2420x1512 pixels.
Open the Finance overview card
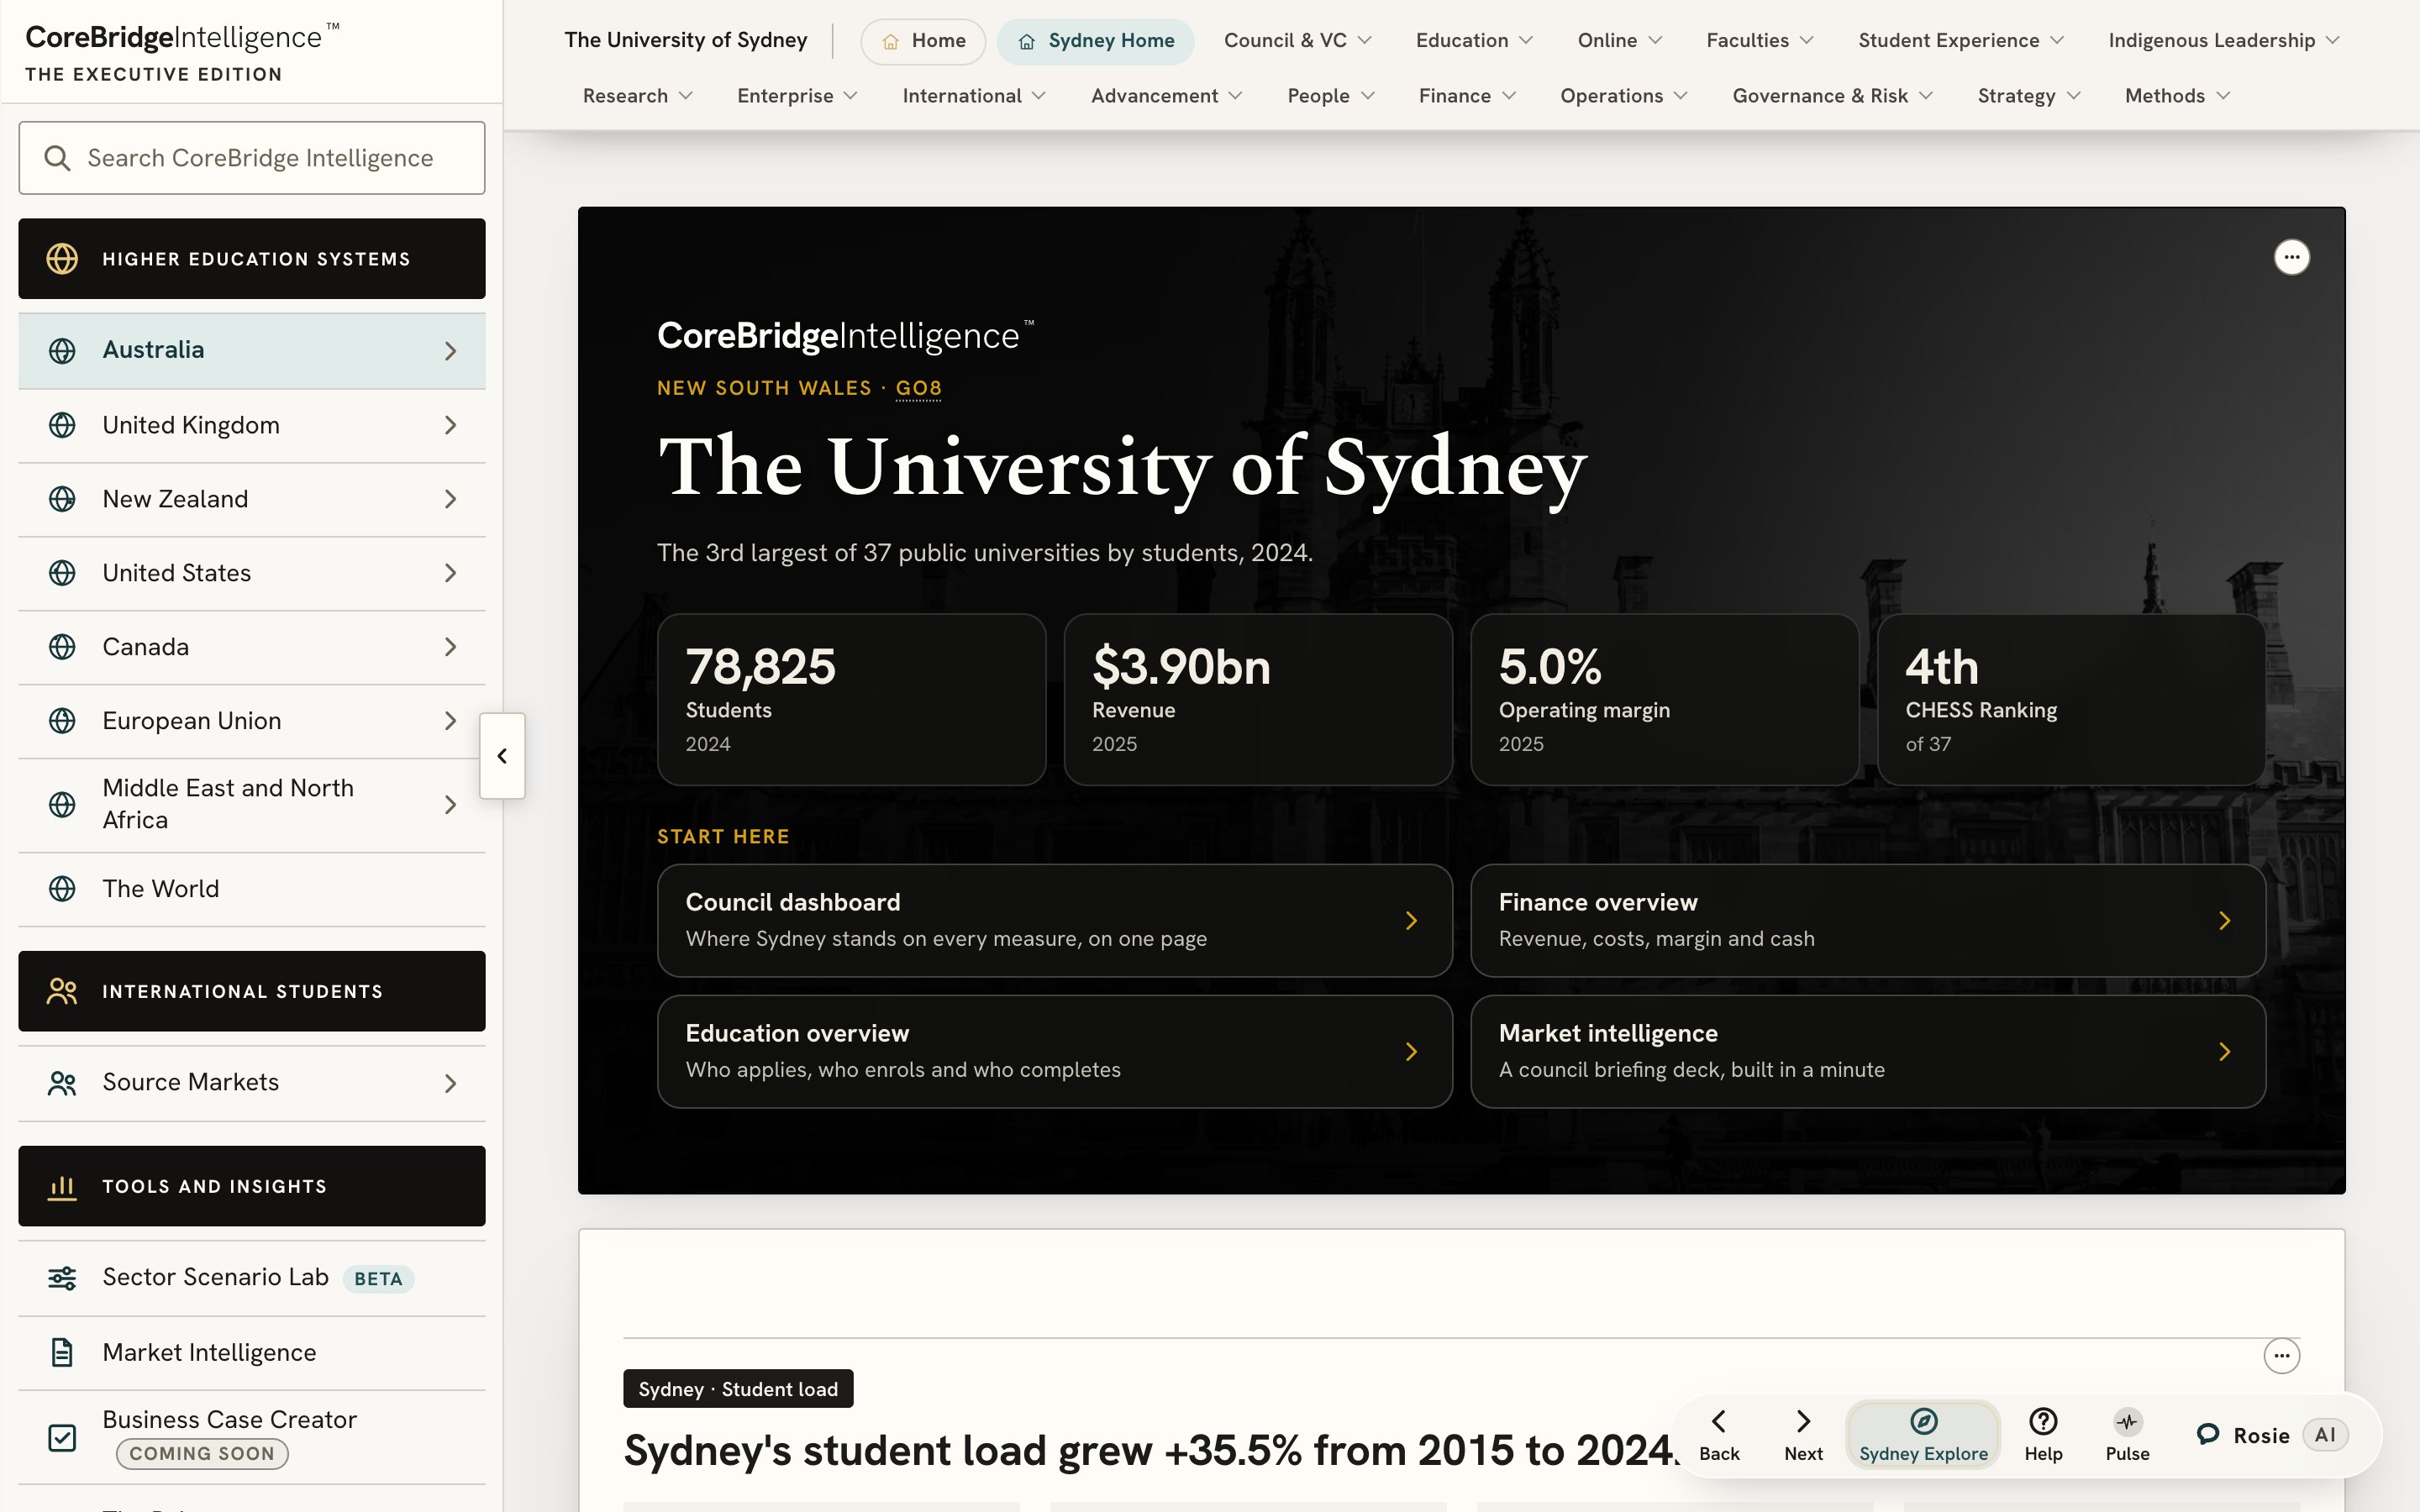click(x=1867, y=920)
